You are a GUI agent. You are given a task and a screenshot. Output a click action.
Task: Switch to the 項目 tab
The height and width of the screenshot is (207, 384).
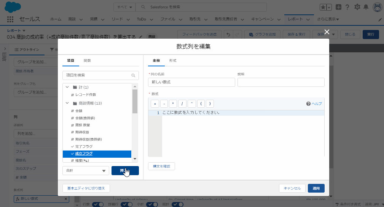click(x=70, y=61)
